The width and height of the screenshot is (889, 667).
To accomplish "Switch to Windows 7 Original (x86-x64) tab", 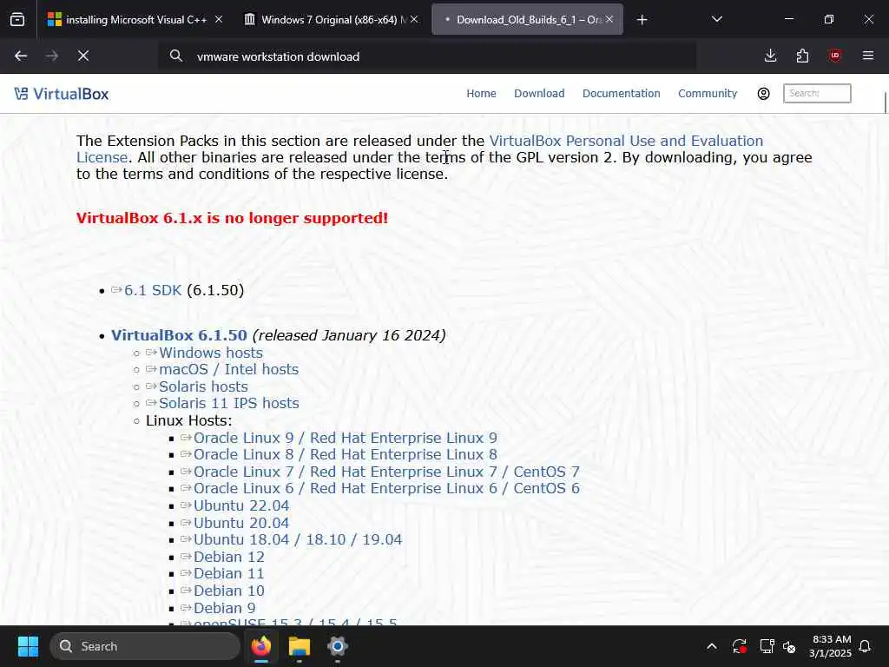I will point(331,20).
